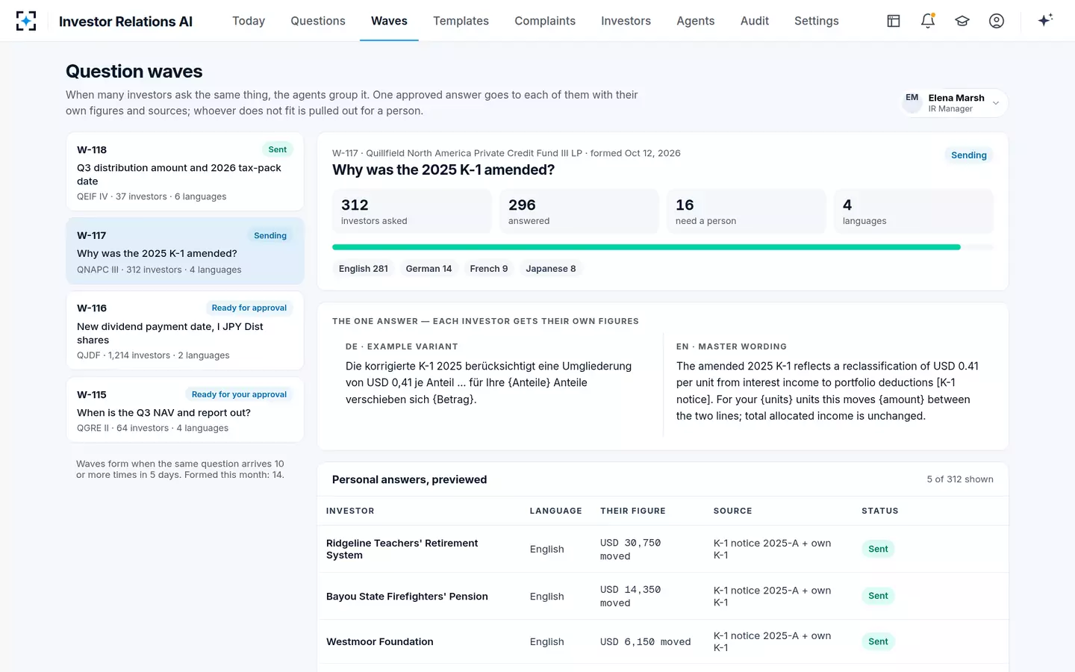Filter by the French 9 chip
The image size is (1075, 672).
(489, 269)
